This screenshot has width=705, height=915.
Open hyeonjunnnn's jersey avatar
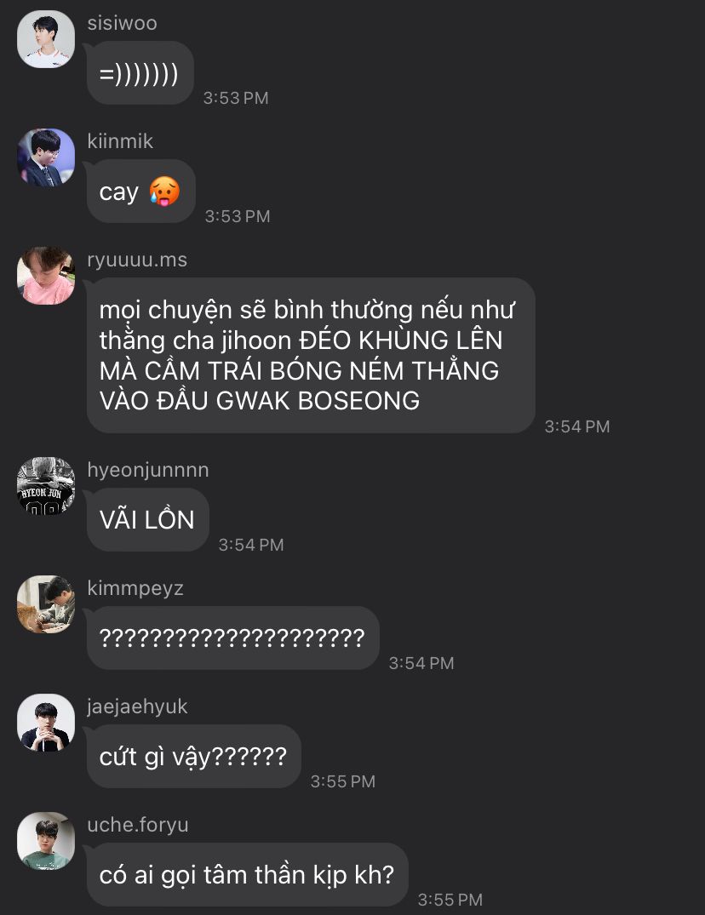(x=46, y=485)
